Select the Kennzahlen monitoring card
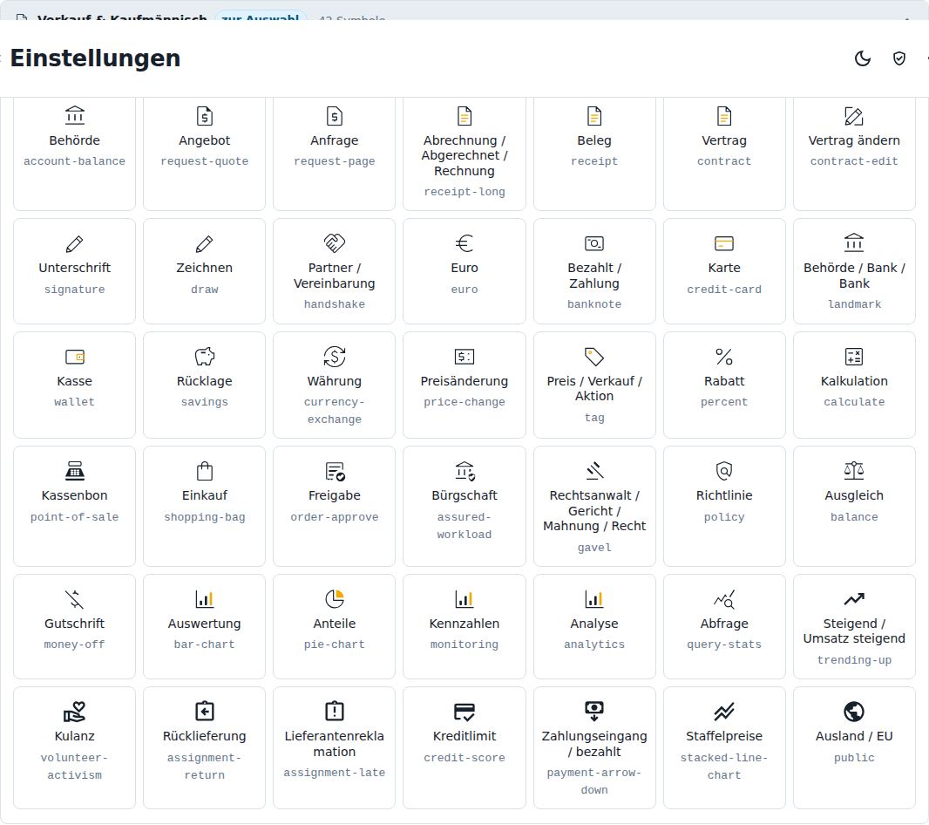Screen dimensions: 929x825 tap(464, 626)
